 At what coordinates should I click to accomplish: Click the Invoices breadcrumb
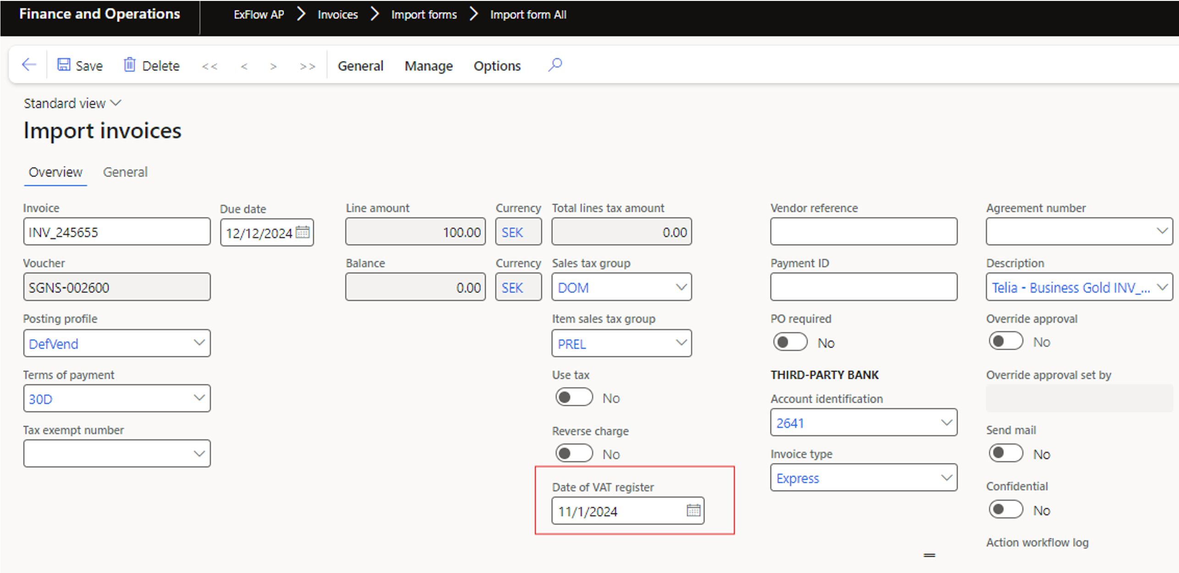pyautogui.click(x=338, y=15)
